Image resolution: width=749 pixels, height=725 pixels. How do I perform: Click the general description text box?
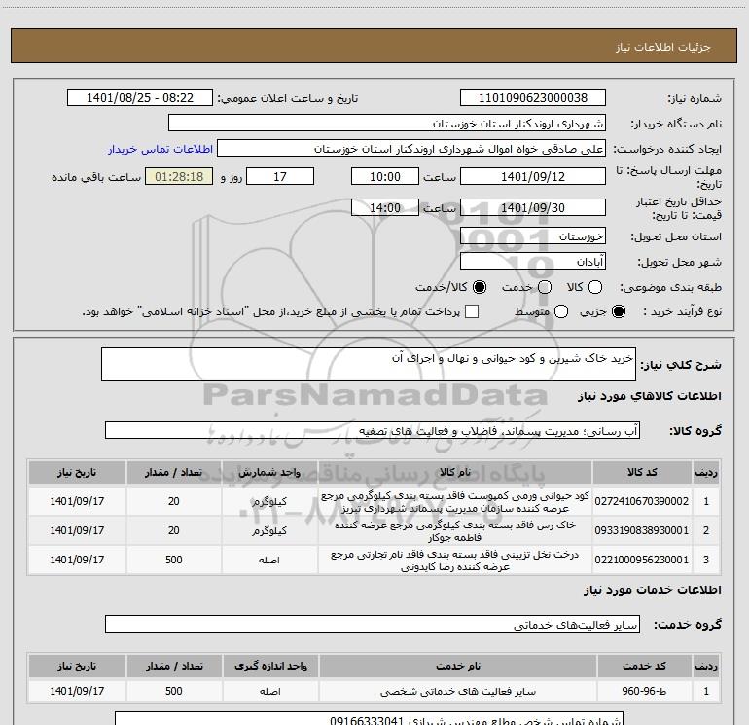(369, 364)
